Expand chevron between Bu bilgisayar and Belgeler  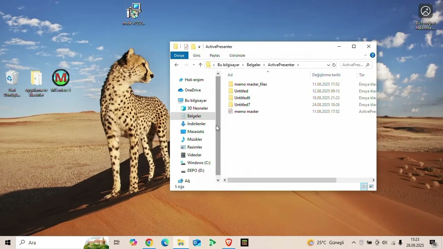coord(243,65)
